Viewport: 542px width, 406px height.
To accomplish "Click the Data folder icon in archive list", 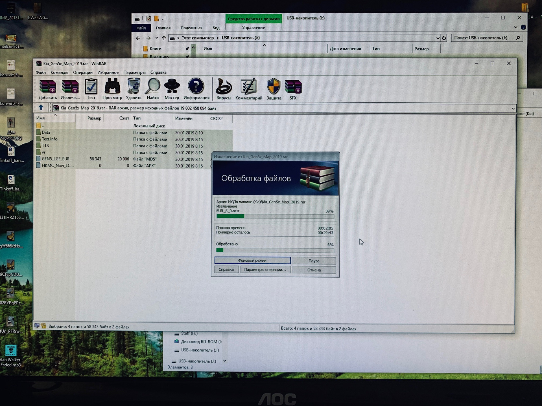I will pyautogui.click(x=39, y=132).
